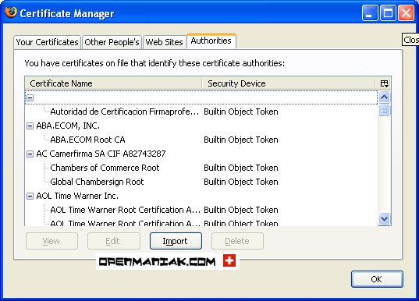Click the View button
Image resolution: width=419 pixels, height=301 pixels.
tap(51, 241)
